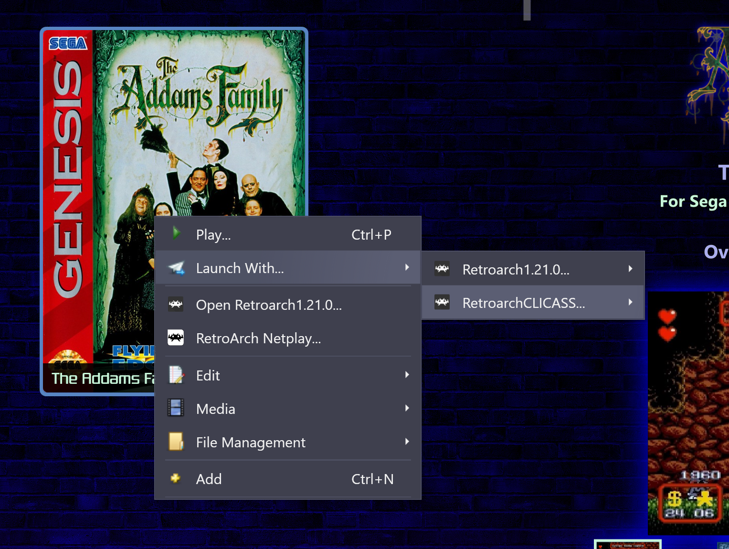
Task: Click the yellow Add plus icon
Action: 175,478
